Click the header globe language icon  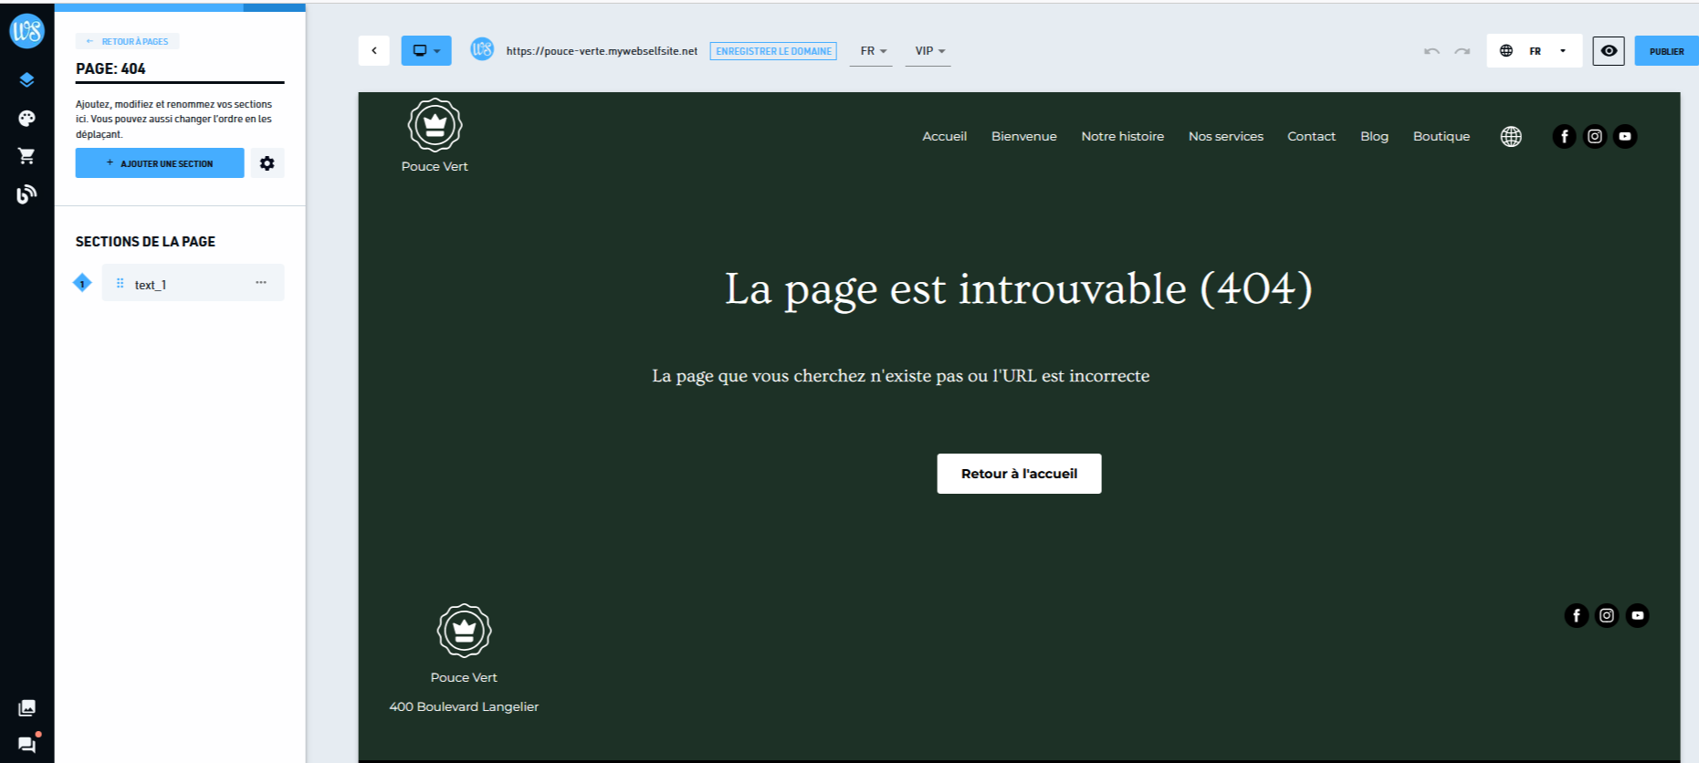pyautogui.click(x=1511, y=136)
